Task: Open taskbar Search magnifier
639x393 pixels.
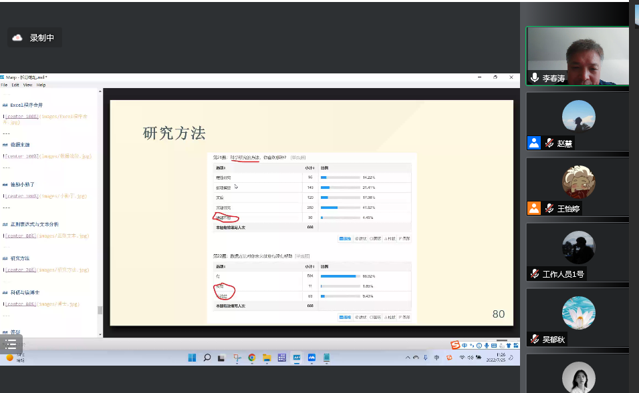Action: tap(207, 358)
